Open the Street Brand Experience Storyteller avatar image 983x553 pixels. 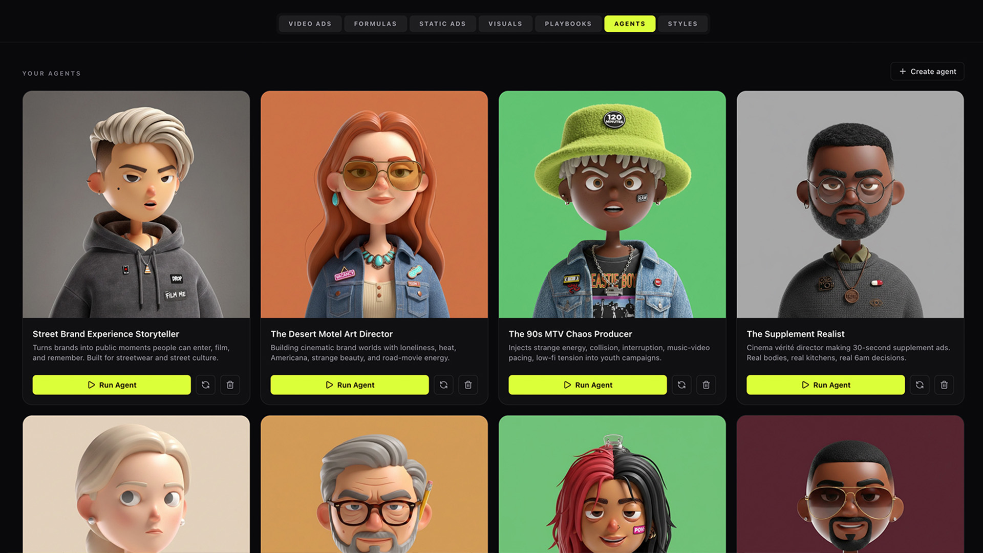(x=136, y=204)
